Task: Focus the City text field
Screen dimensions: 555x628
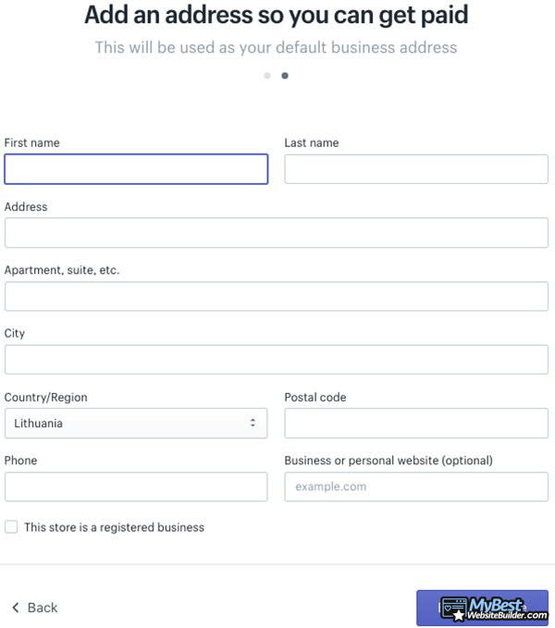Action: point(277,359)
